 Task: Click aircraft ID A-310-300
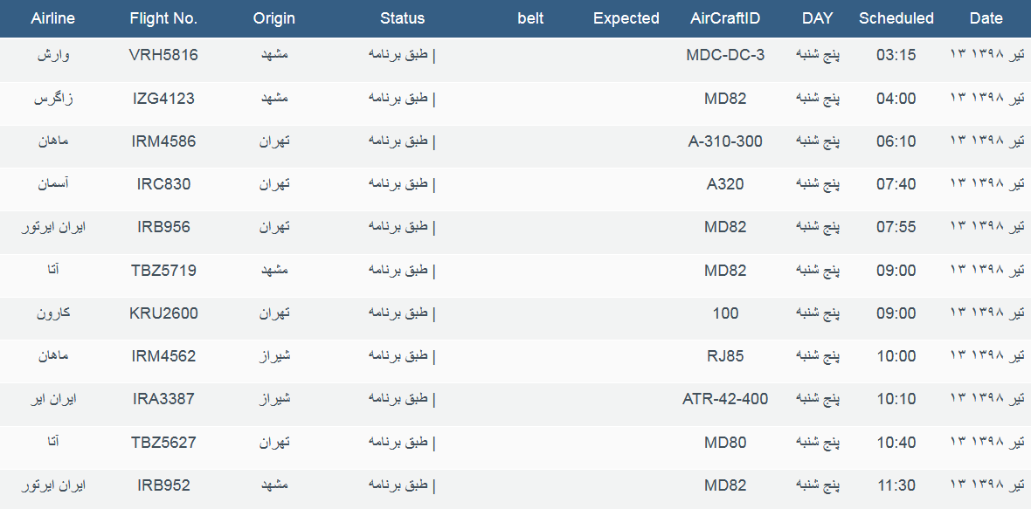coord(725,141)
